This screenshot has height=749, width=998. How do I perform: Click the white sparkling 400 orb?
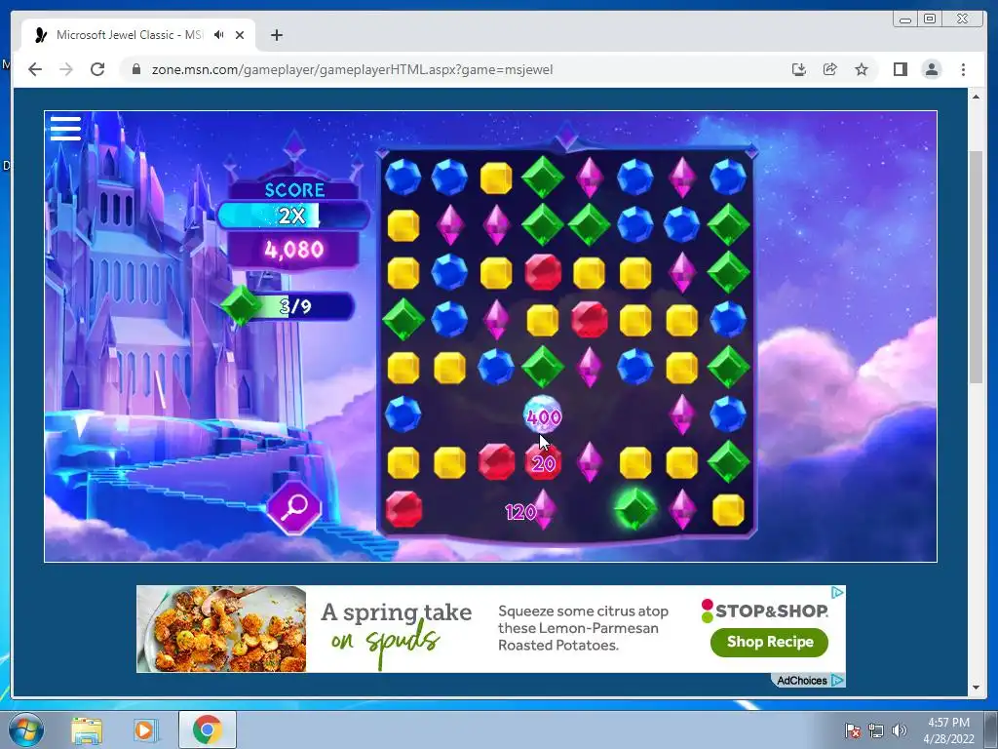click(543, 415)
